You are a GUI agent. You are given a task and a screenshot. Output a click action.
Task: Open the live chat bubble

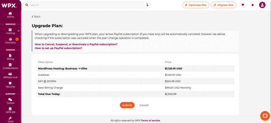point(265,116)
